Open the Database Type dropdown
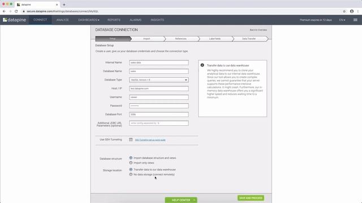This screenshot has width=362, height=203. (x=159, y=80)
